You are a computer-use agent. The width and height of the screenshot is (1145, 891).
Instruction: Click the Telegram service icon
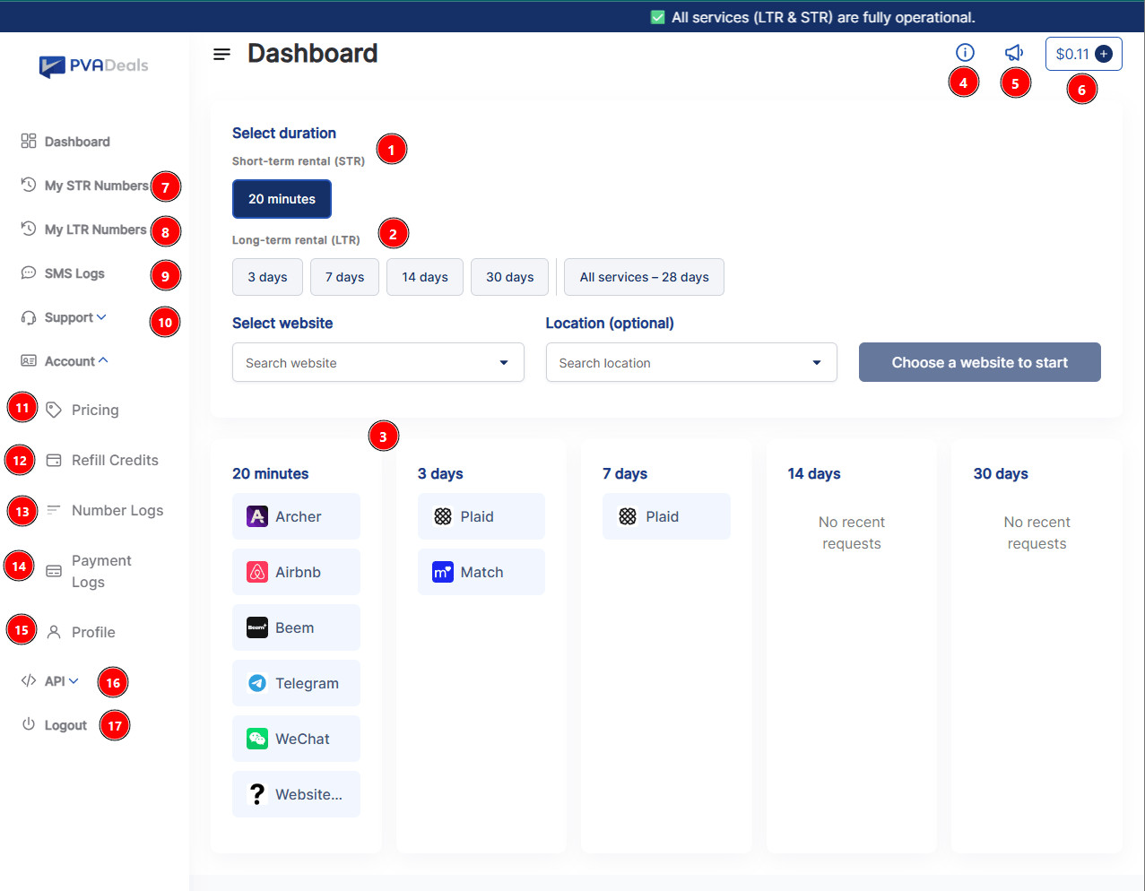(x=257, y=683)
